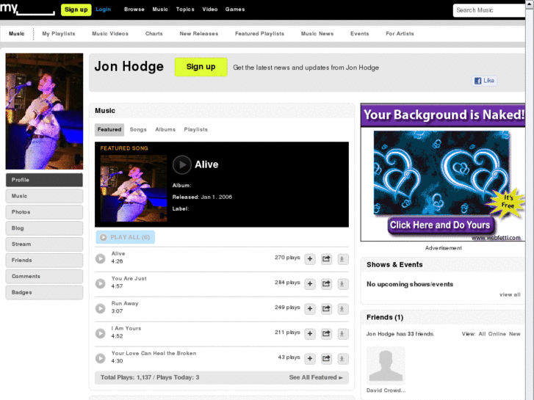Open Comments in the sidebar
The image size is (534, 400).
(44, 276)
